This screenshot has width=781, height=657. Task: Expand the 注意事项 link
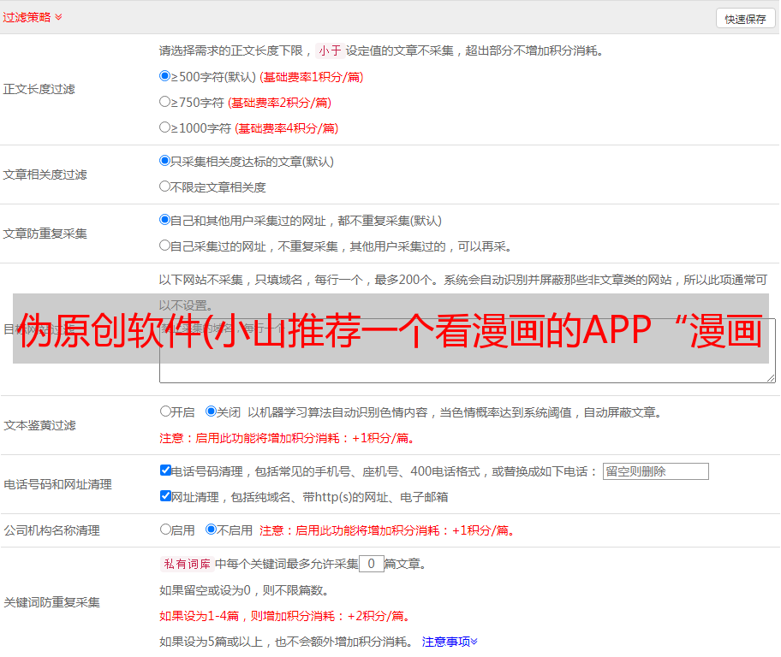click(x=450, y=641)
